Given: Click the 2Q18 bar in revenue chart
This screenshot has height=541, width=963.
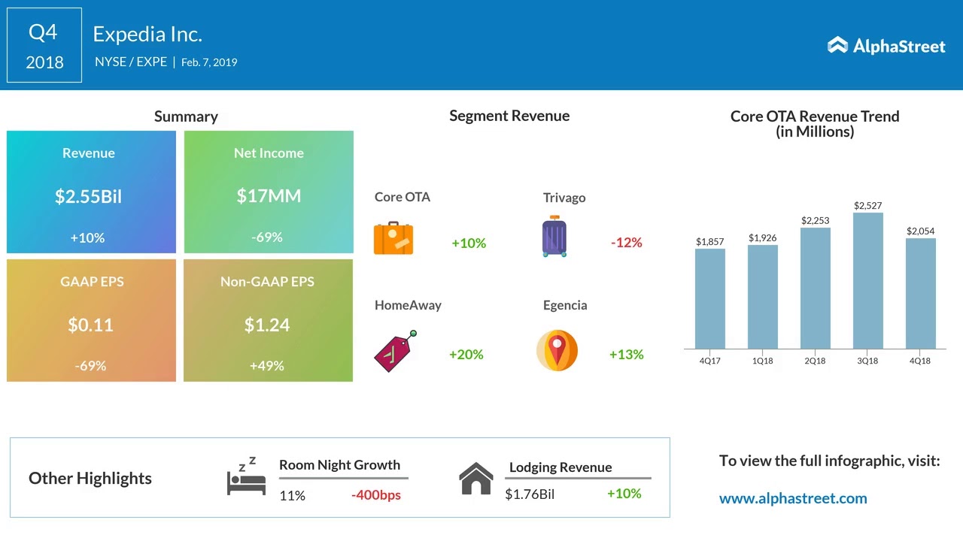Looking at the screenshot, I should (816, 288).
